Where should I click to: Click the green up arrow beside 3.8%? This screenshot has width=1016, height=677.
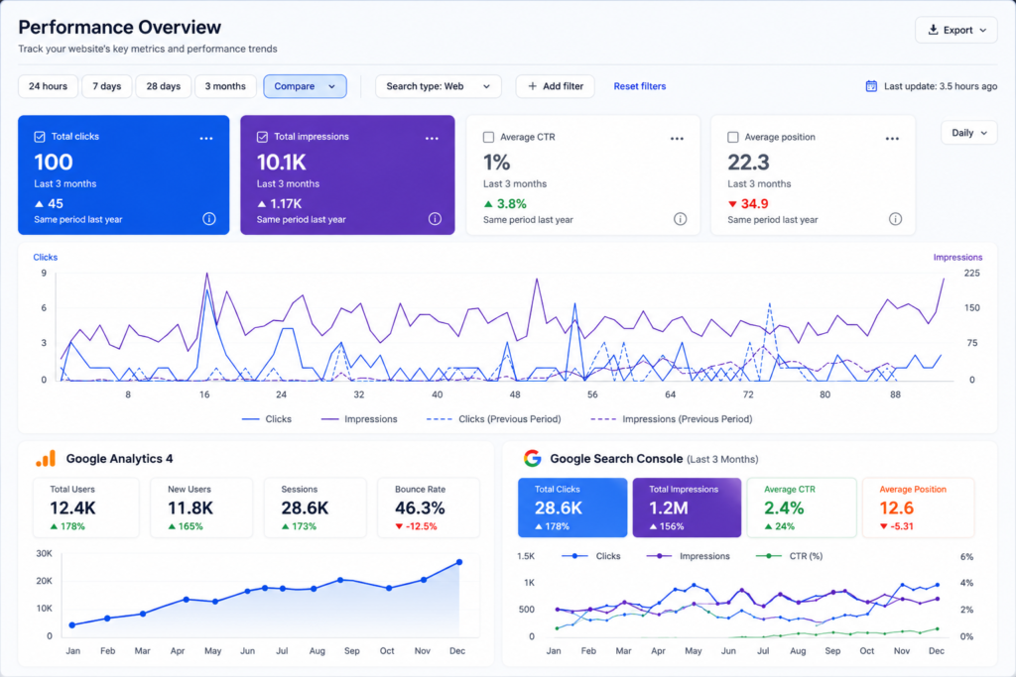click(x=488, y=204)
